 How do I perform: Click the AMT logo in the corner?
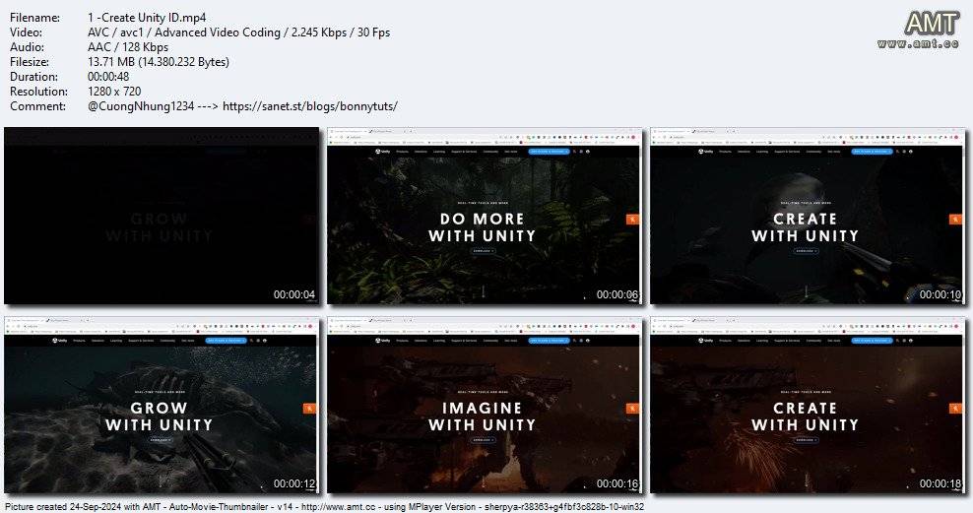[x=931, y=24]
